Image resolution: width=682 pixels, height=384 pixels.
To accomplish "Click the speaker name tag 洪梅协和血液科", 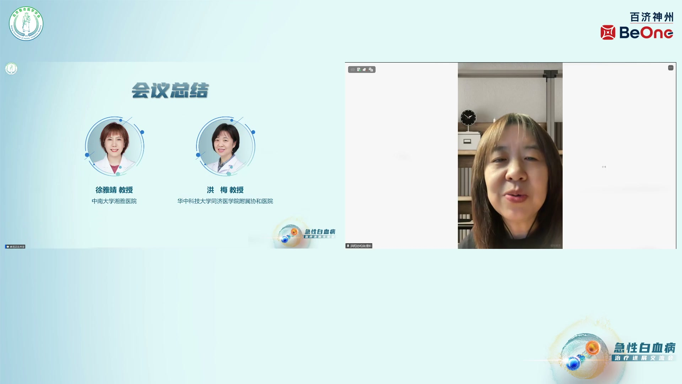I will point(359,246).
